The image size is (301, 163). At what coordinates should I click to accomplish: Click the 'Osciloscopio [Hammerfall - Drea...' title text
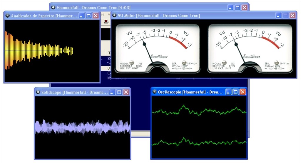click(190, 92)
